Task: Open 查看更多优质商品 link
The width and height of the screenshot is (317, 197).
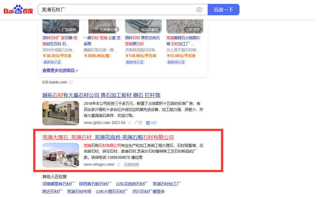Action: (60, 70)
